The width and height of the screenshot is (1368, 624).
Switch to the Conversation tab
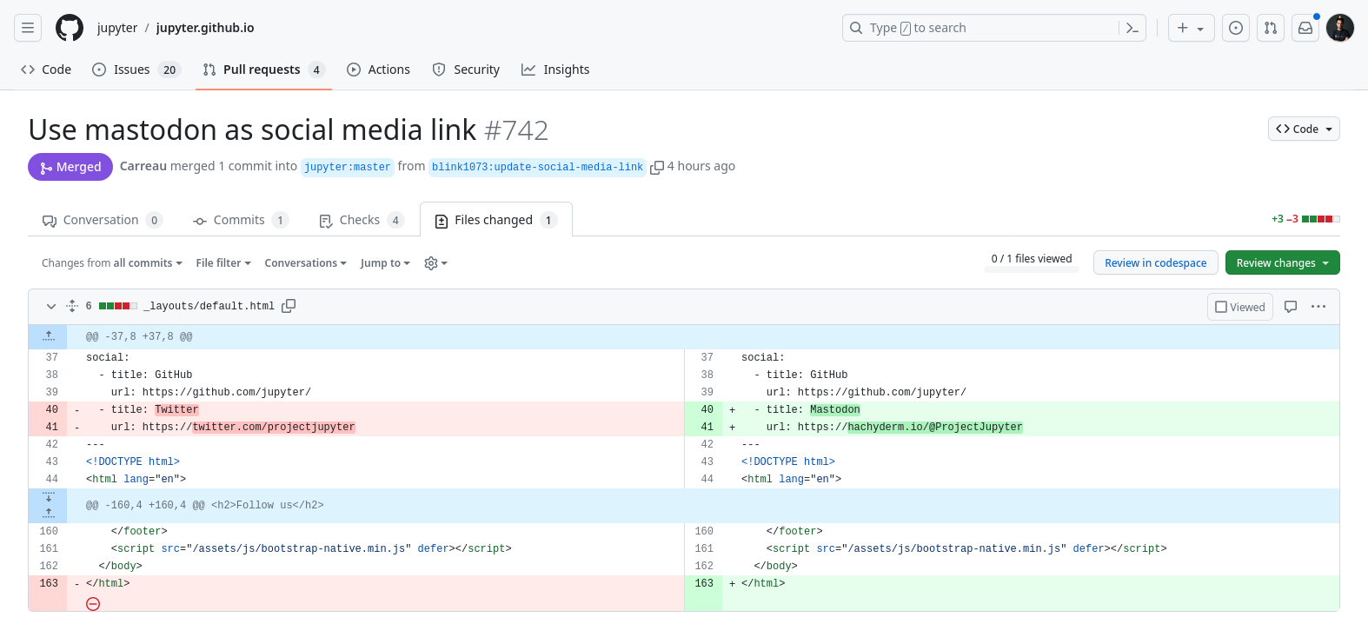(102, 220)
